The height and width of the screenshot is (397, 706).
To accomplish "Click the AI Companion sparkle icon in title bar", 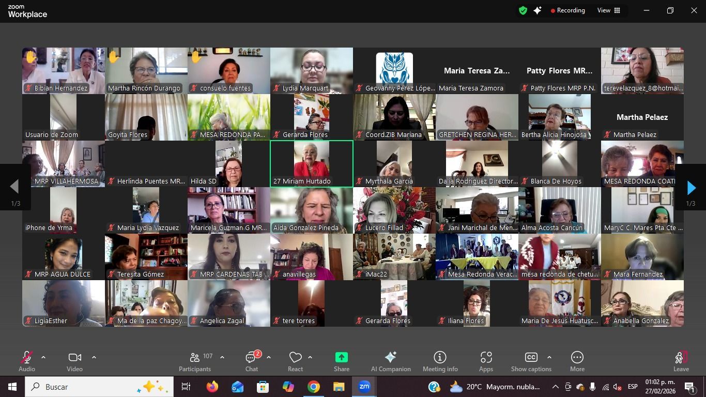I will tap(538, 10).
